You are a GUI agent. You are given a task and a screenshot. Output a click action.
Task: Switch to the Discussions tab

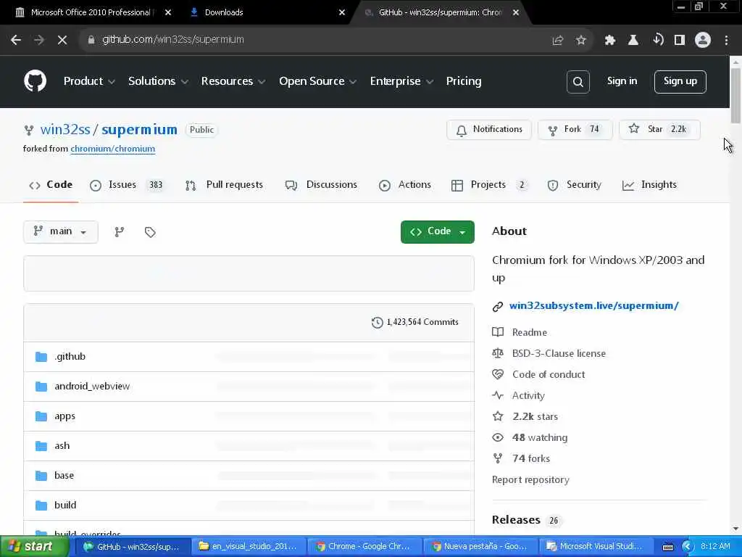click(x=321, y=185)
